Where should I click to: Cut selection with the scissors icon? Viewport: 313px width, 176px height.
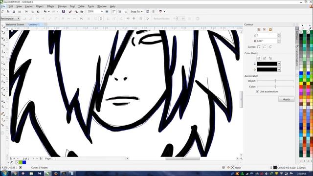click(x=26, y=12)
